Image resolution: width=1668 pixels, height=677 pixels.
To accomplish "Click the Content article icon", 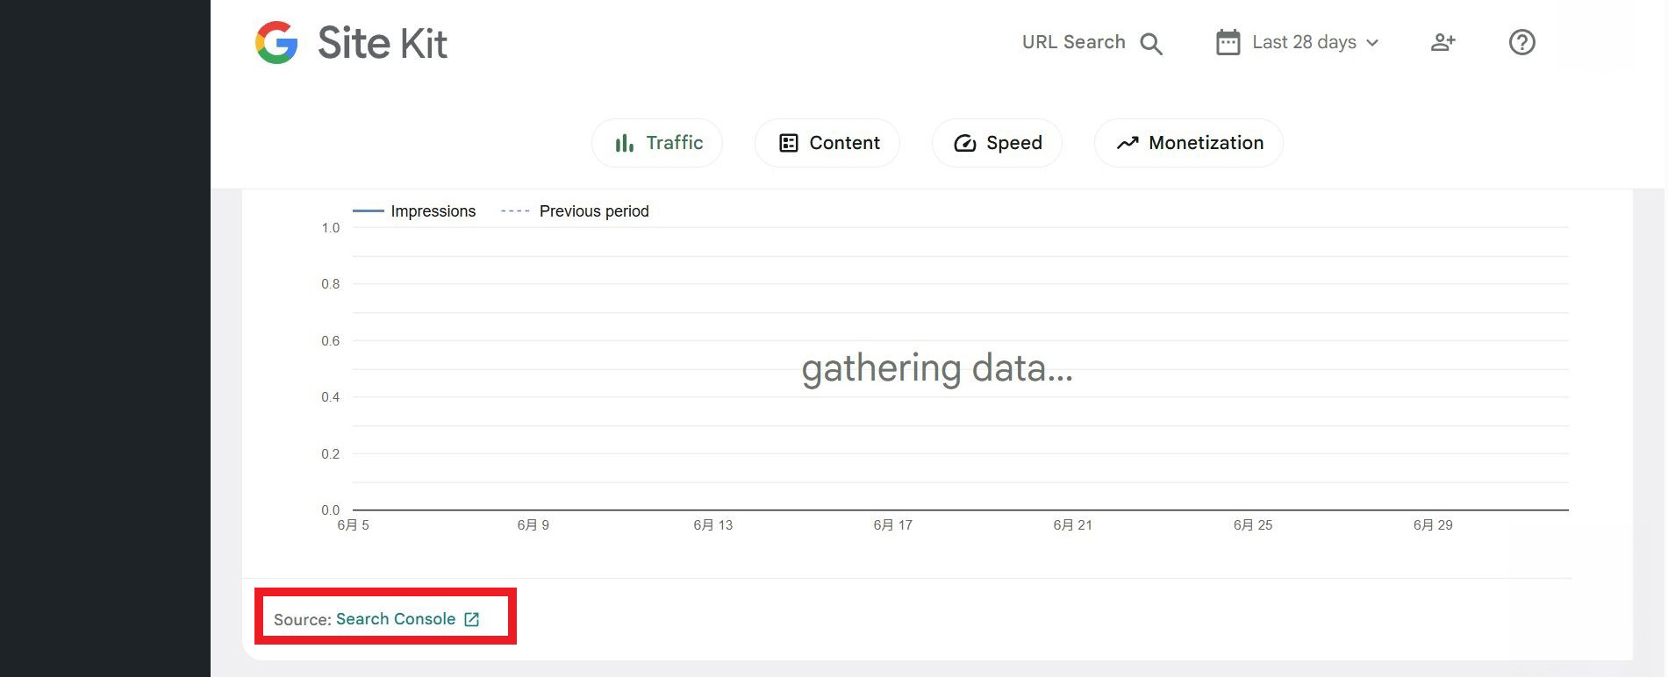I will (x=789, y=143).
